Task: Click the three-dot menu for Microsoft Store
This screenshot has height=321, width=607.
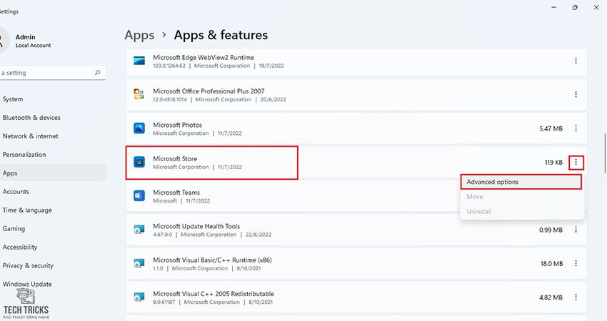Action: point(576,162)
